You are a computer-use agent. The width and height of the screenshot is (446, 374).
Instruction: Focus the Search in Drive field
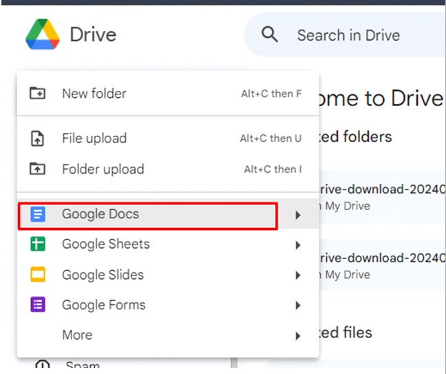pyautogui.click(x=345, y=34)
